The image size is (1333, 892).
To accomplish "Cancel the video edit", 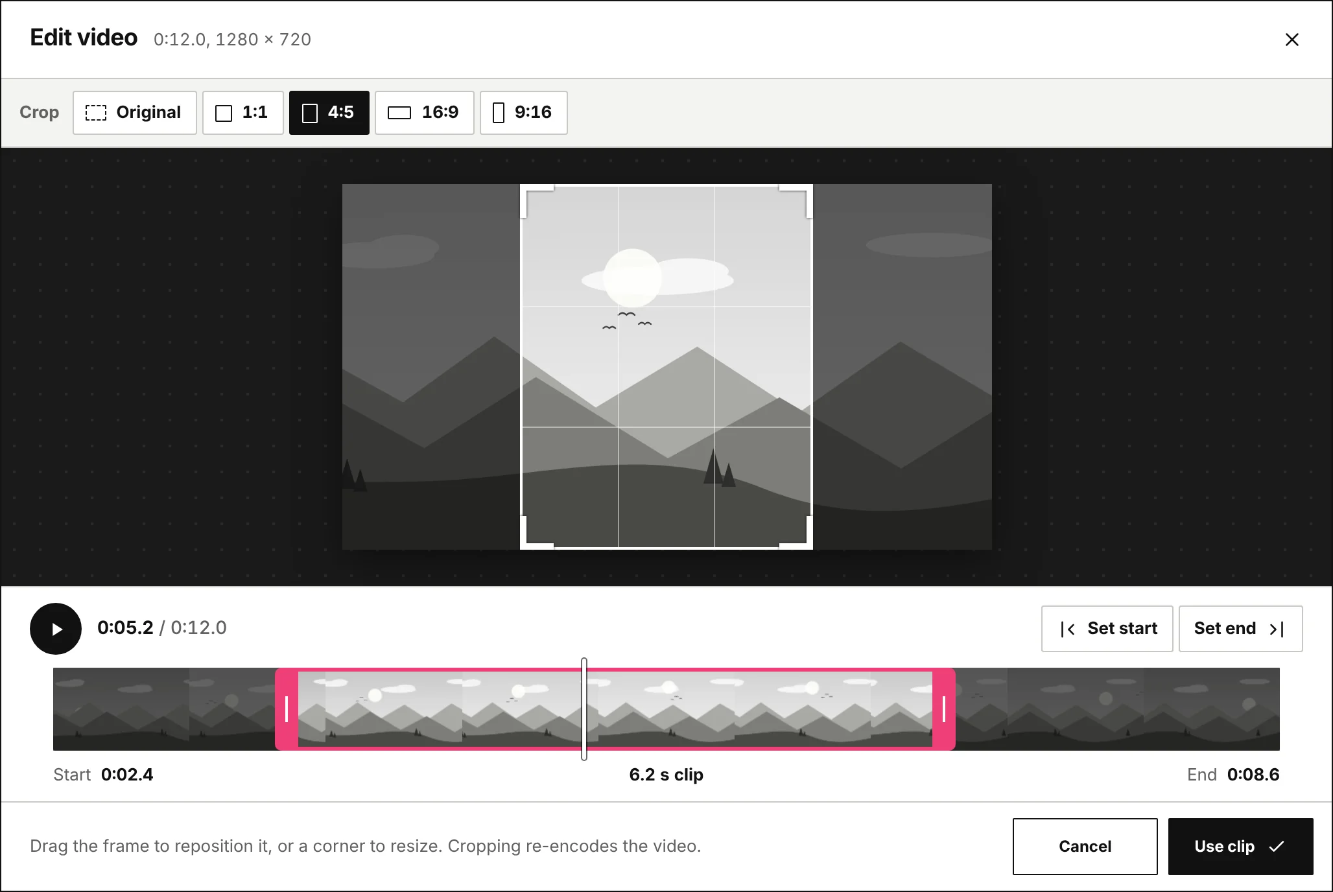I will (1085, 847).
